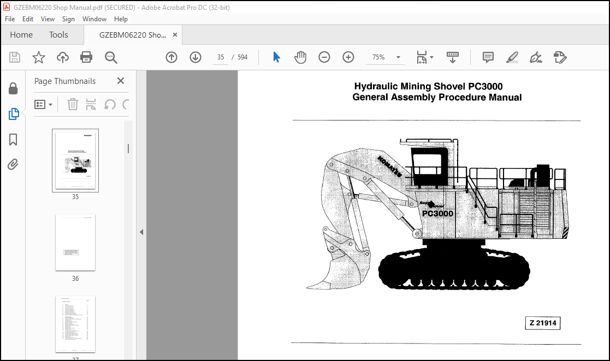Click the Hydraulic Mining Shovel PC3000 title
610x361 pixels.
coord(428,86)
